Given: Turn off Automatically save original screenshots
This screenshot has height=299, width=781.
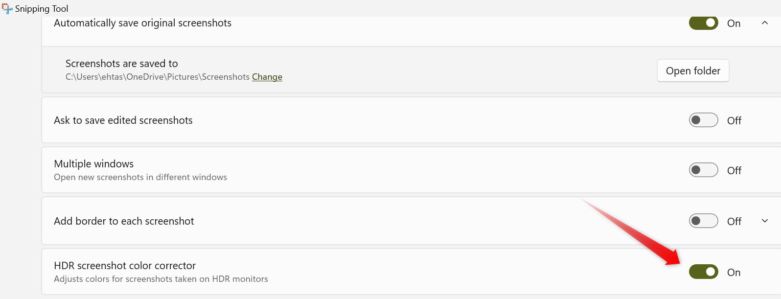Looking at the screenshot, I should pyautogui.click(x=703, y=23).
